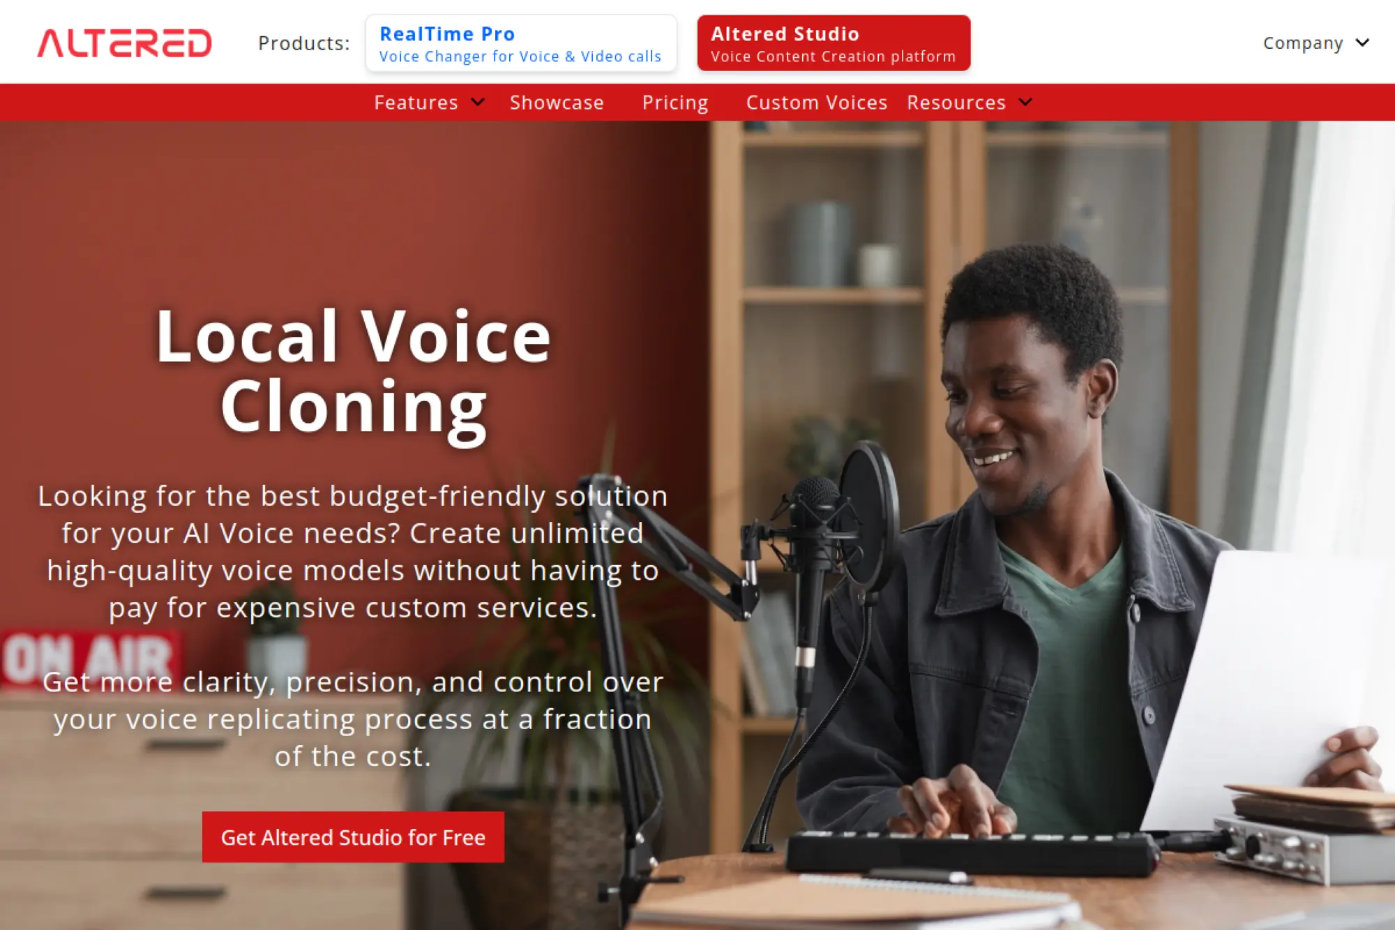This screenshot has height=930, width=1395.
Task: Click the chevron arrow beside Company
Action: [x=1362, y=43]
